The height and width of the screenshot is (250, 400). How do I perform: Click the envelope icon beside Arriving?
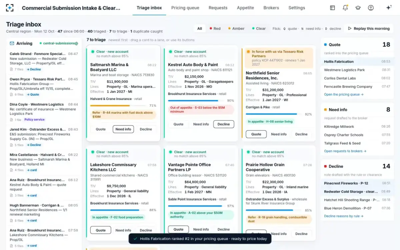pyautogui.click(x=12, y=43)
